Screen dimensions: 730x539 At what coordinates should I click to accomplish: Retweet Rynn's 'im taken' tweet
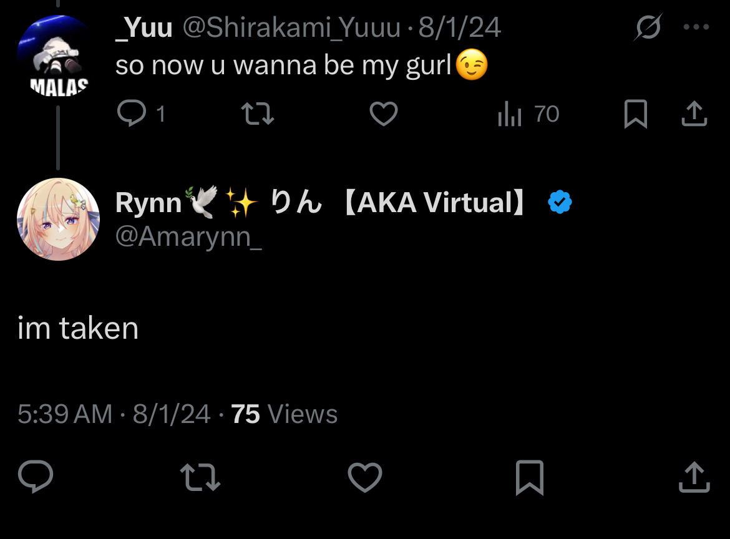[200, 478]
